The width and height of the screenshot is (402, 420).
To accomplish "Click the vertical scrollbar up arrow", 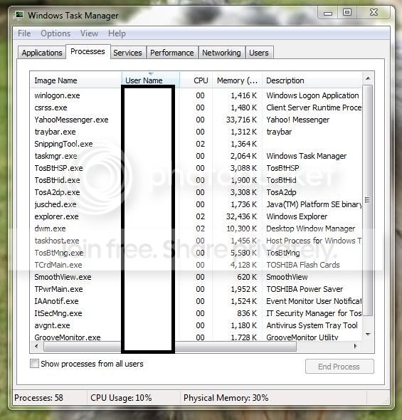I will click(x=368, y=78).
